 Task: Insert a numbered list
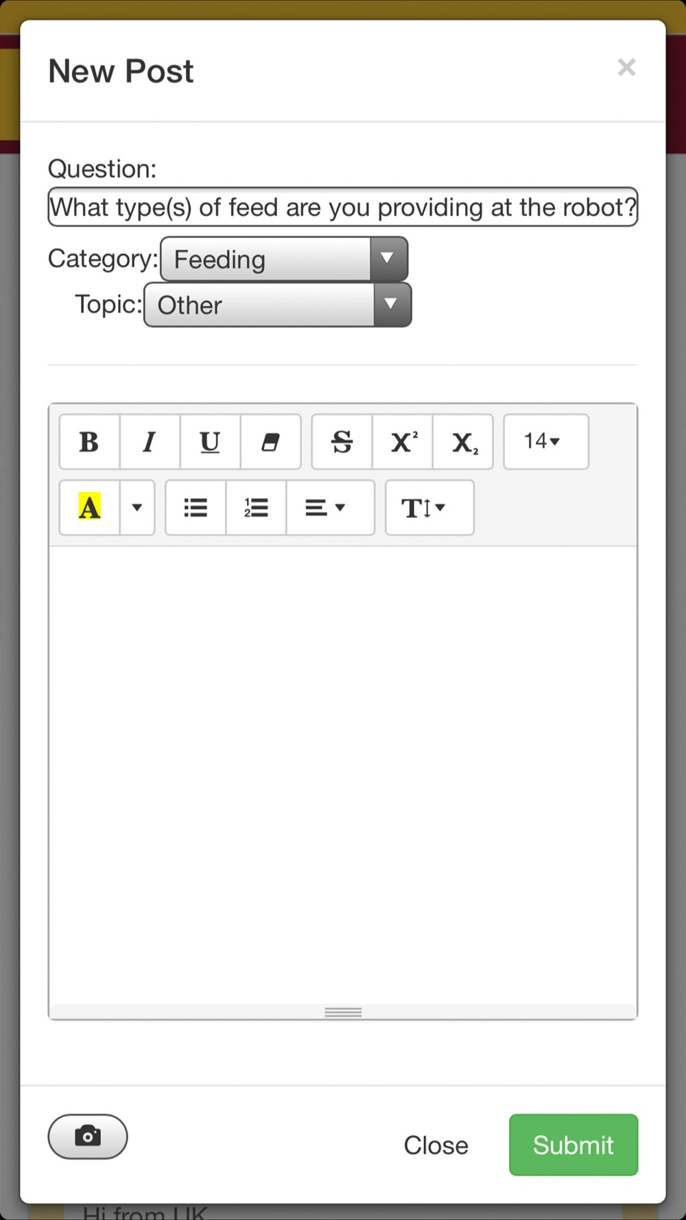click(x=256, y=508)
